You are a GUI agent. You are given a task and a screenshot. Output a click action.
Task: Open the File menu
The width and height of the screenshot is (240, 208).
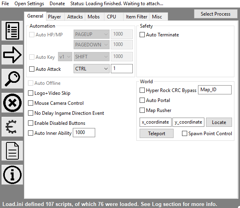(x=5, y=3)
